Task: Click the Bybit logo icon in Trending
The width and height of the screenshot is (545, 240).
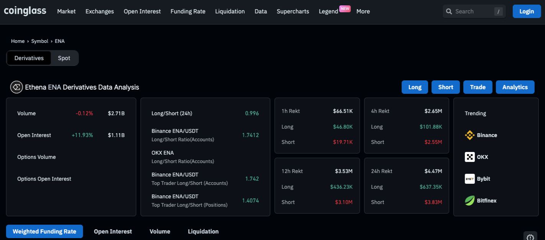Action: coord(470,179)
